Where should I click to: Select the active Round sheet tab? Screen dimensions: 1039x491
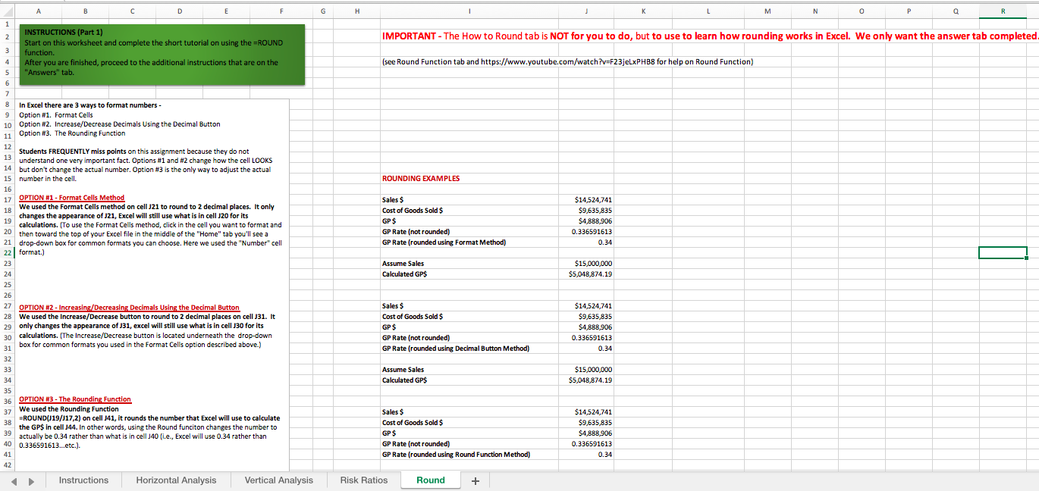[430, 480]
